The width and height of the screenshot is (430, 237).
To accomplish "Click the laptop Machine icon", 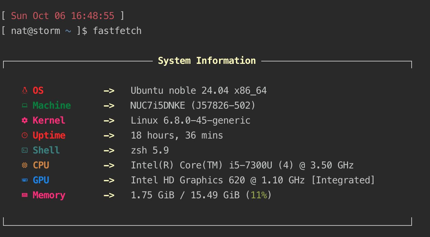I will [24, 106].
